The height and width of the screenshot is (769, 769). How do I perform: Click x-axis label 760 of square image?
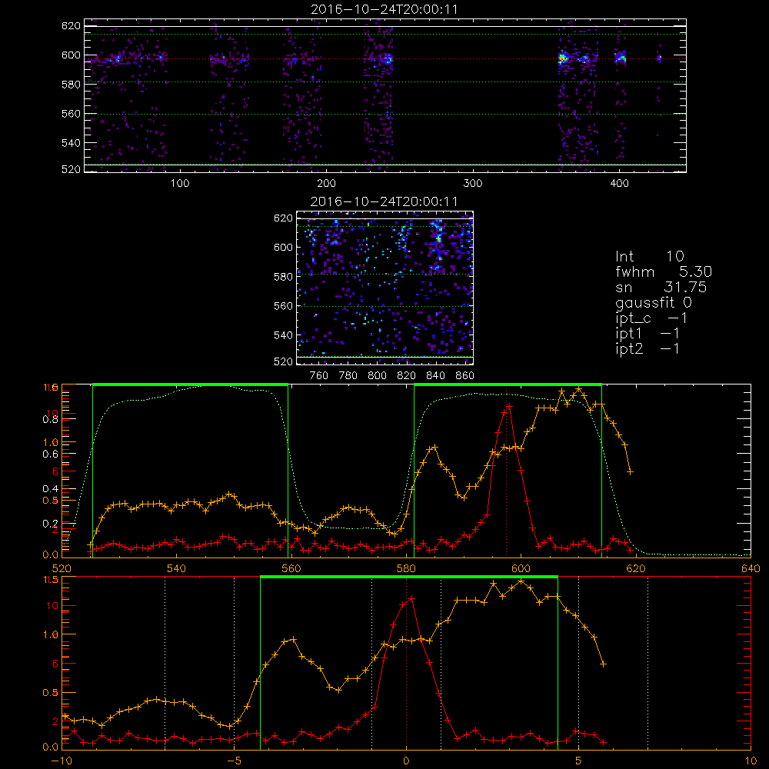coord(319,376)
